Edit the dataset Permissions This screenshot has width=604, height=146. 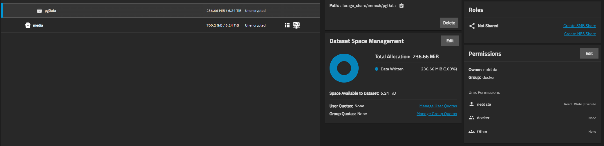(589, 53)
